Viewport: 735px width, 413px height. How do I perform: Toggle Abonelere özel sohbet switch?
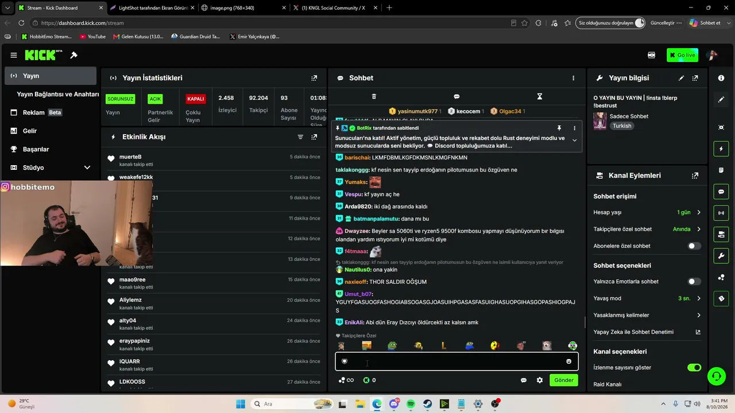tap(694, 246)
